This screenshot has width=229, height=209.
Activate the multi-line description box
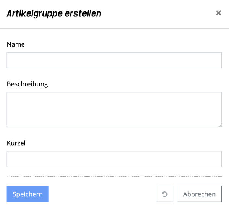tap(114, 109)
